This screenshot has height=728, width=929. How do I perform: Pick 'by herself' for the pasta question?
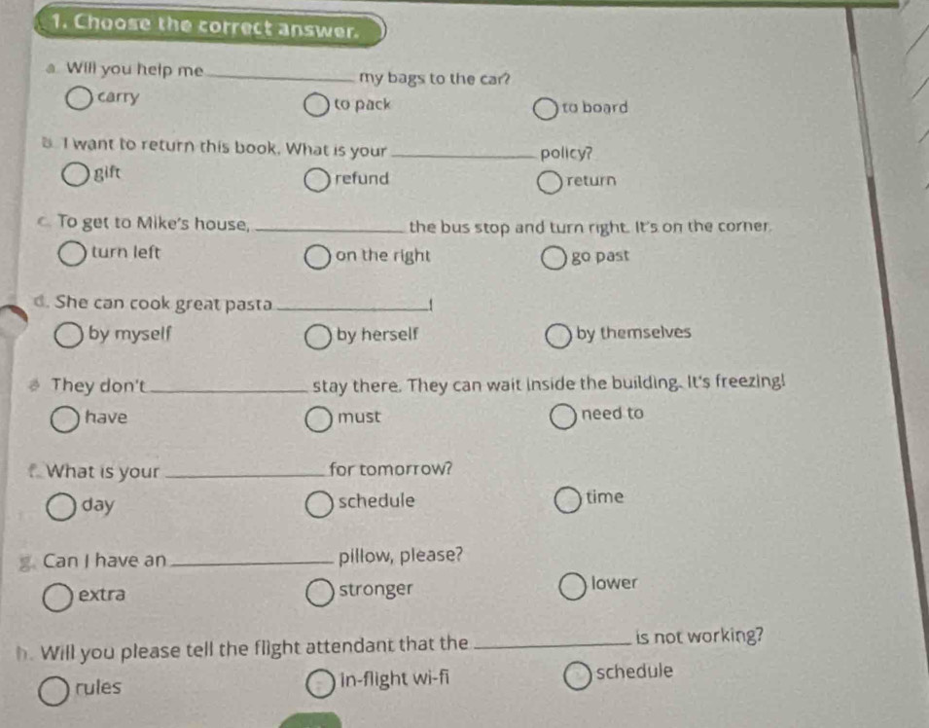[x=318, y=337]
